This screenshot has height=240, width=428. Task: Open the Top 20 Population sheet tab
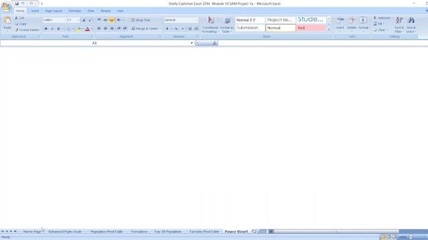click(168, 231)
